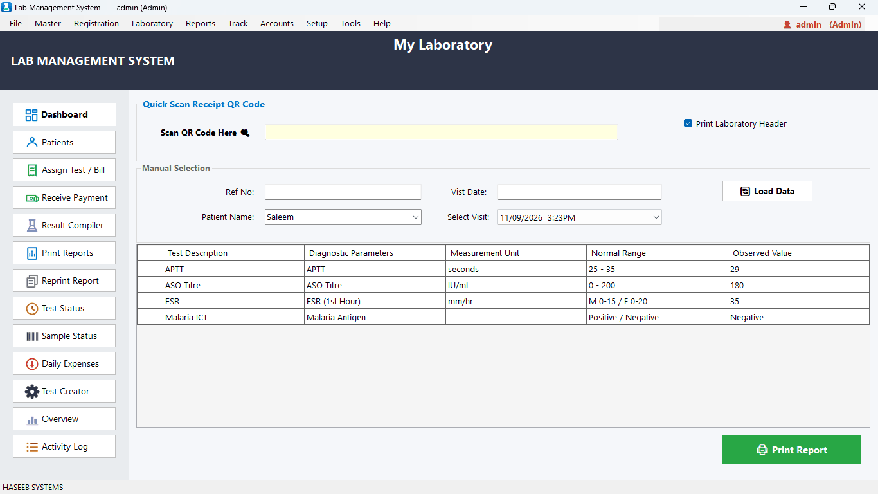This screenshot has height=494, width=878.
Task: Click the green Print Report button
Action: point(791,450)
